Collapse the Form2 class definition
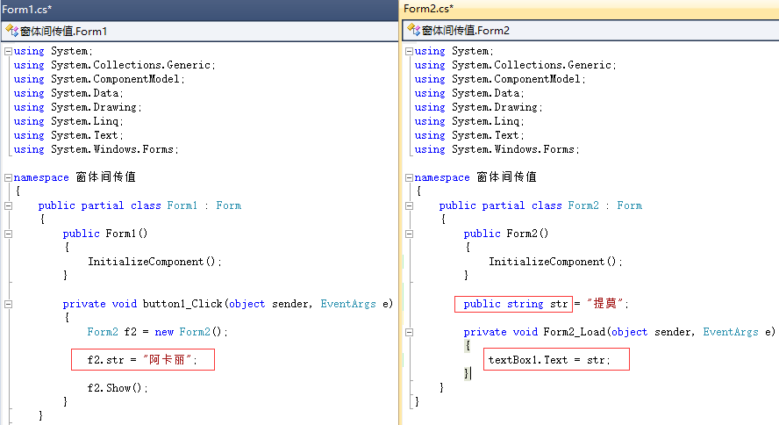The width and height of the screenshot is (779, 425). point(409,205)
